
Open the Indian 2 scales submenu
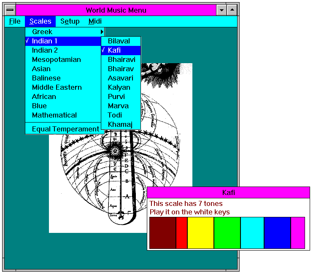63,50
